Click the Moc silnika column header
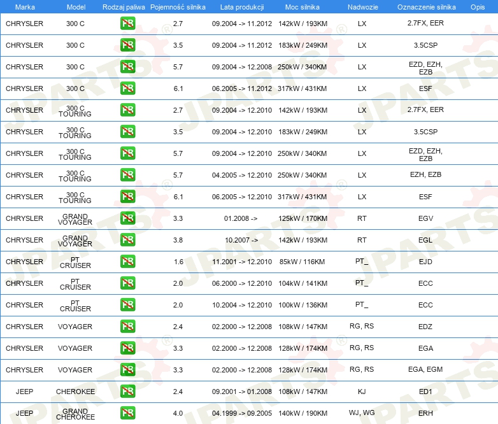This screenshot has height=424, width=498. [302, 7]
